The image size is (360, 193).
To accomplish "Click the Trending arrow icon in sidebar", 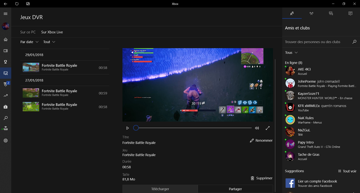I will [x=5, y=95].
